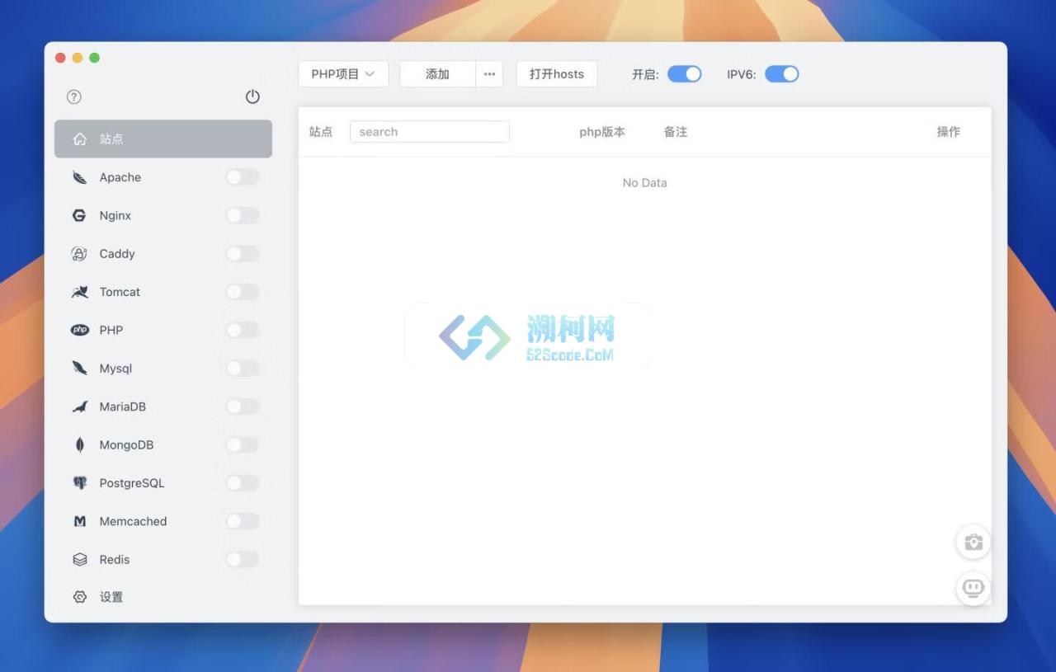Click the yellow minimize window button

[x=78, y=58]
